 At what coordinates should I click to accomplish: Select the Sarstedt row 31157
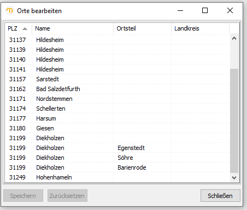[x=117, y=79]
